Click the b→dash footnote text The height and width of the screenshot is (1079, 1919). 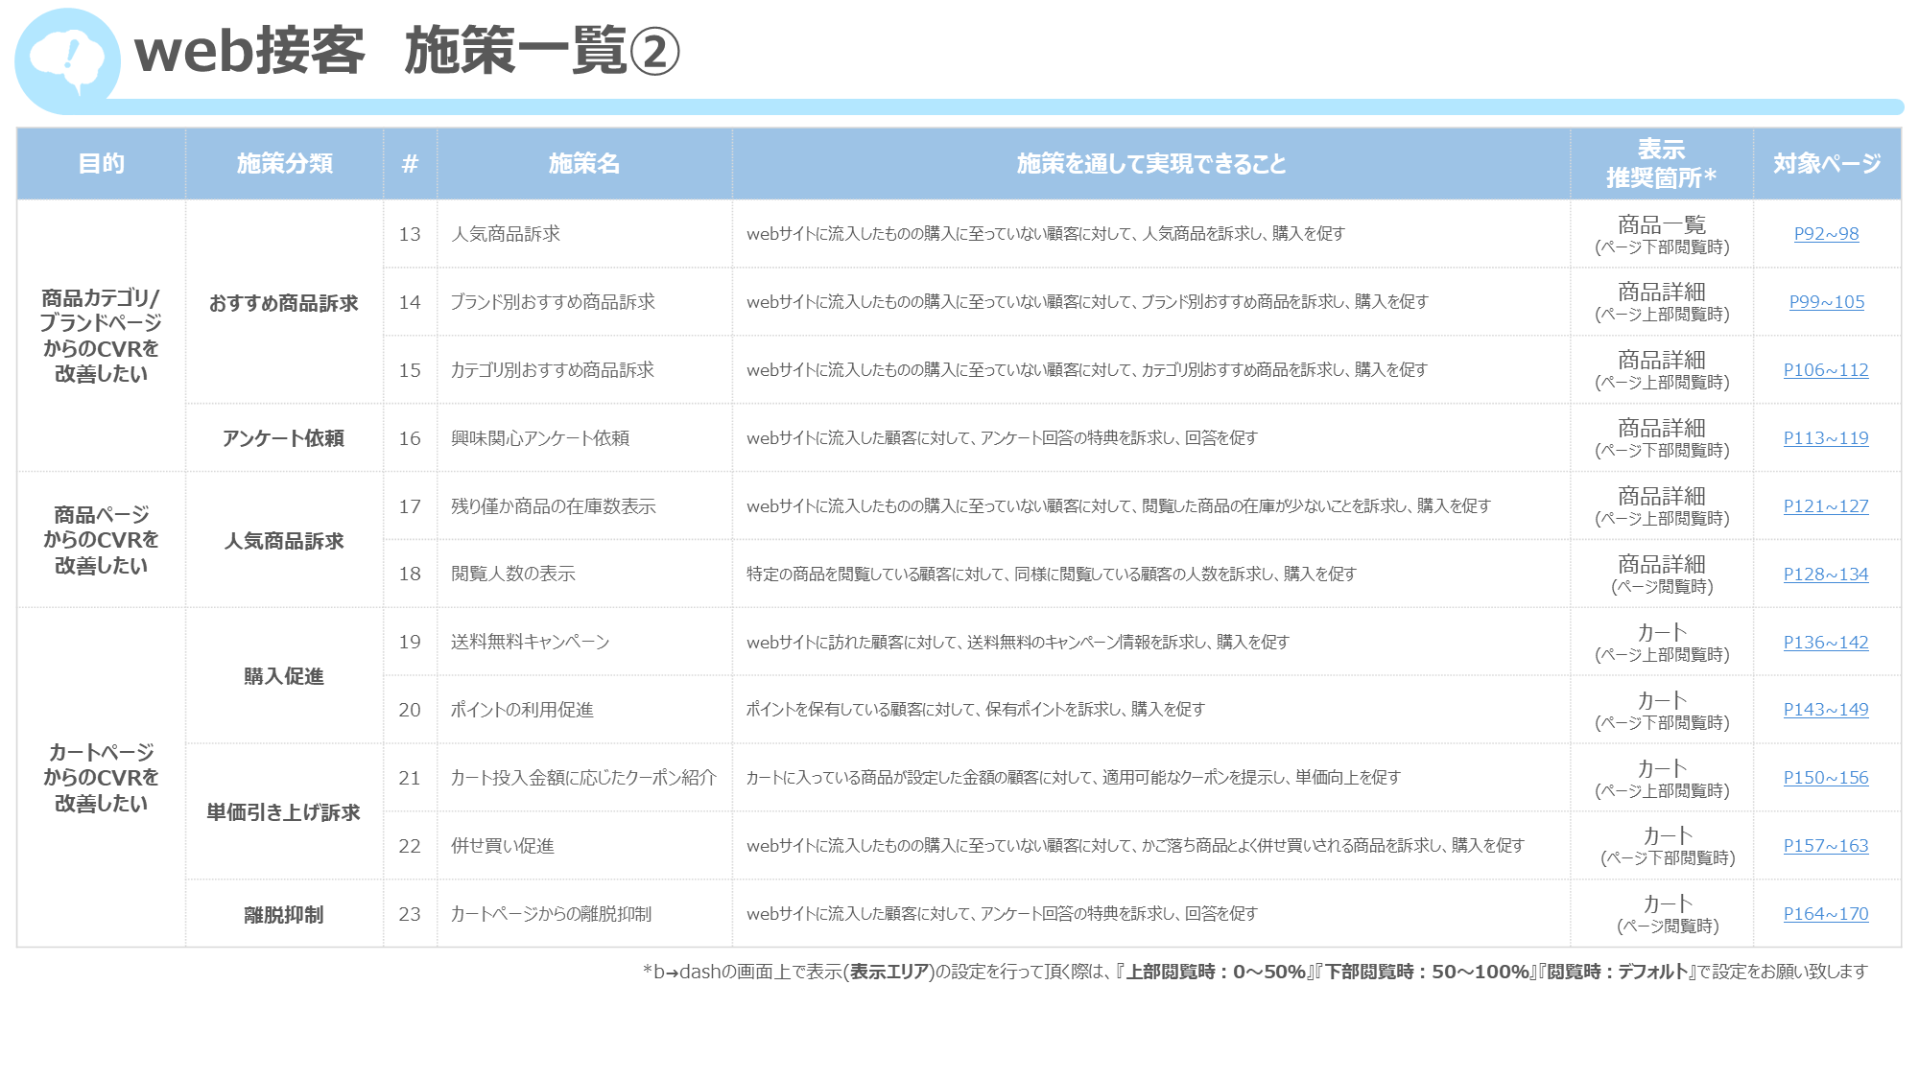(1255, 972)
